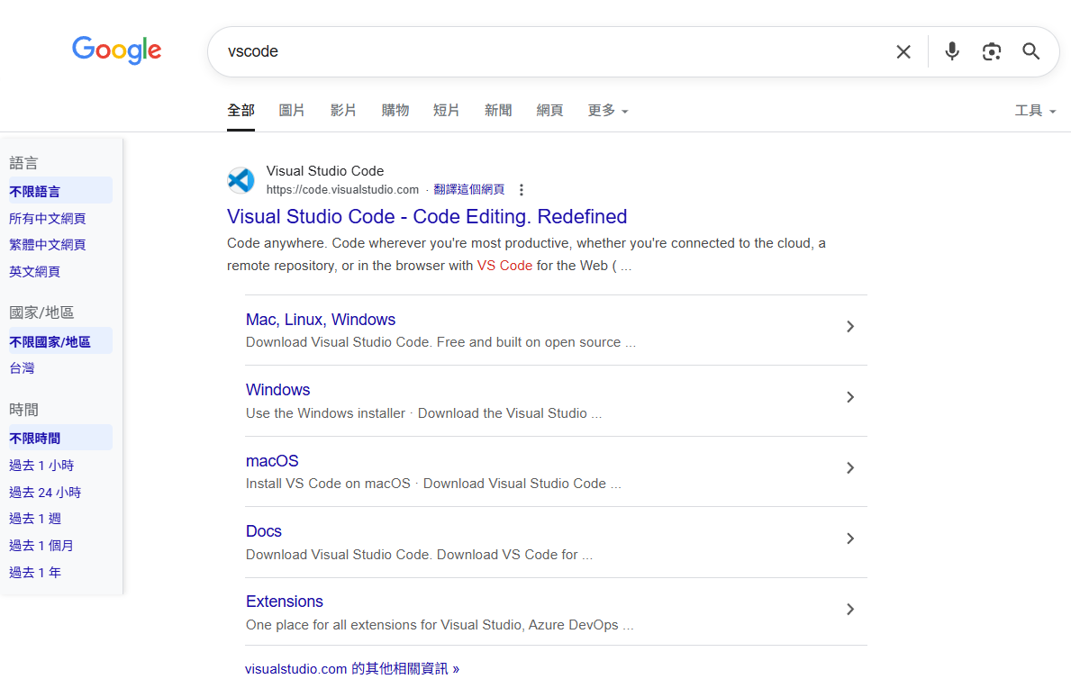Switch to the 影片 tab
This screenshot has width=1071, height=688.
tap(343, 111)
